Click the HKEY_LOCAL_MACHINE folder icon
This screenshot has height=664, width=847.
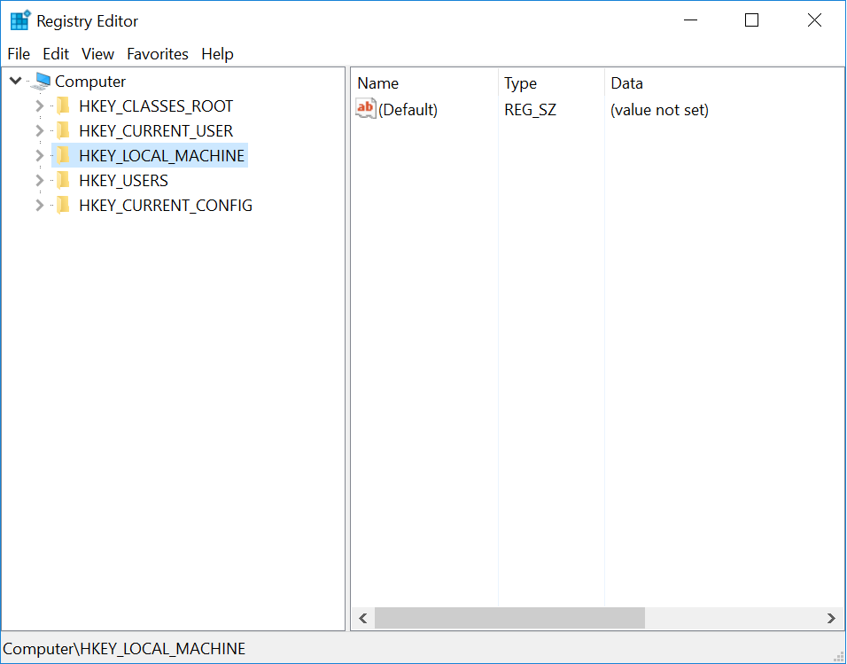[62, 155]
